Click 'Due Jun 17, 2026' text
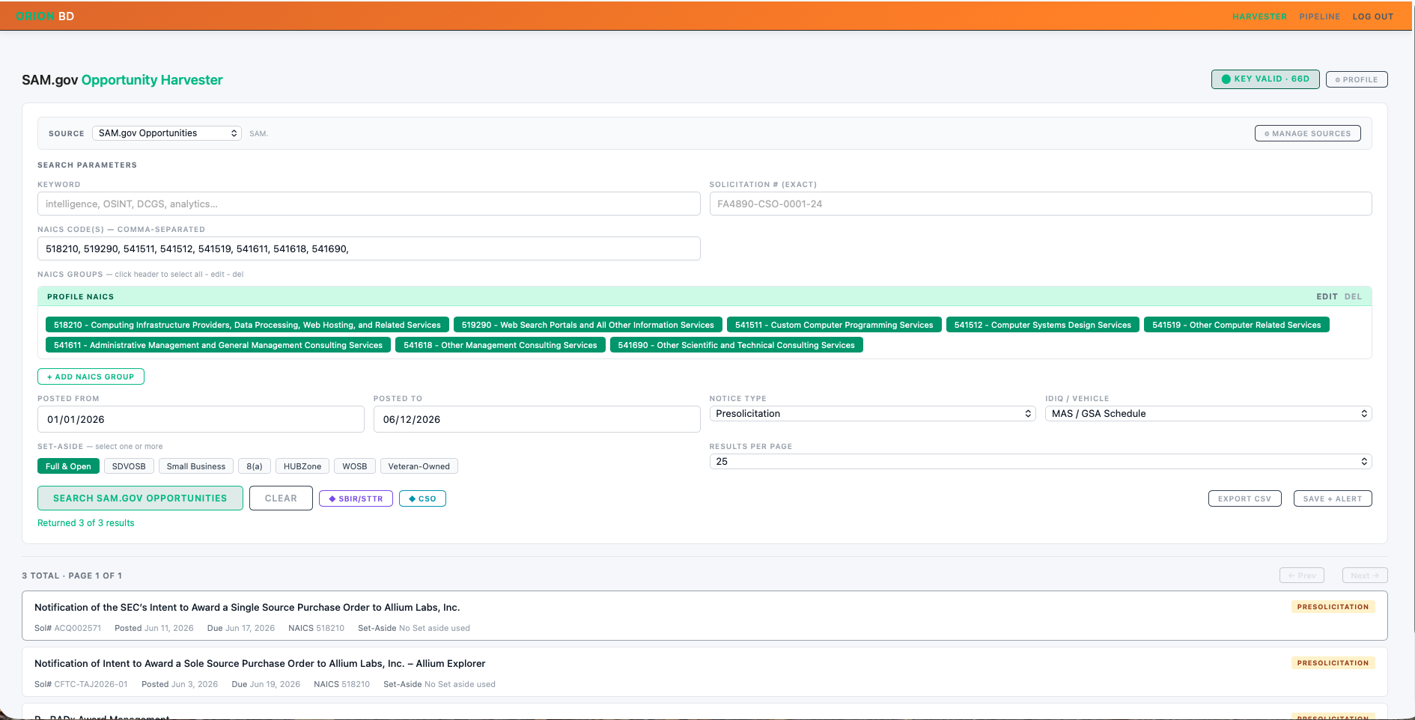The height and width of the screenshot is (720, 1415). click(x=241, y=628)
